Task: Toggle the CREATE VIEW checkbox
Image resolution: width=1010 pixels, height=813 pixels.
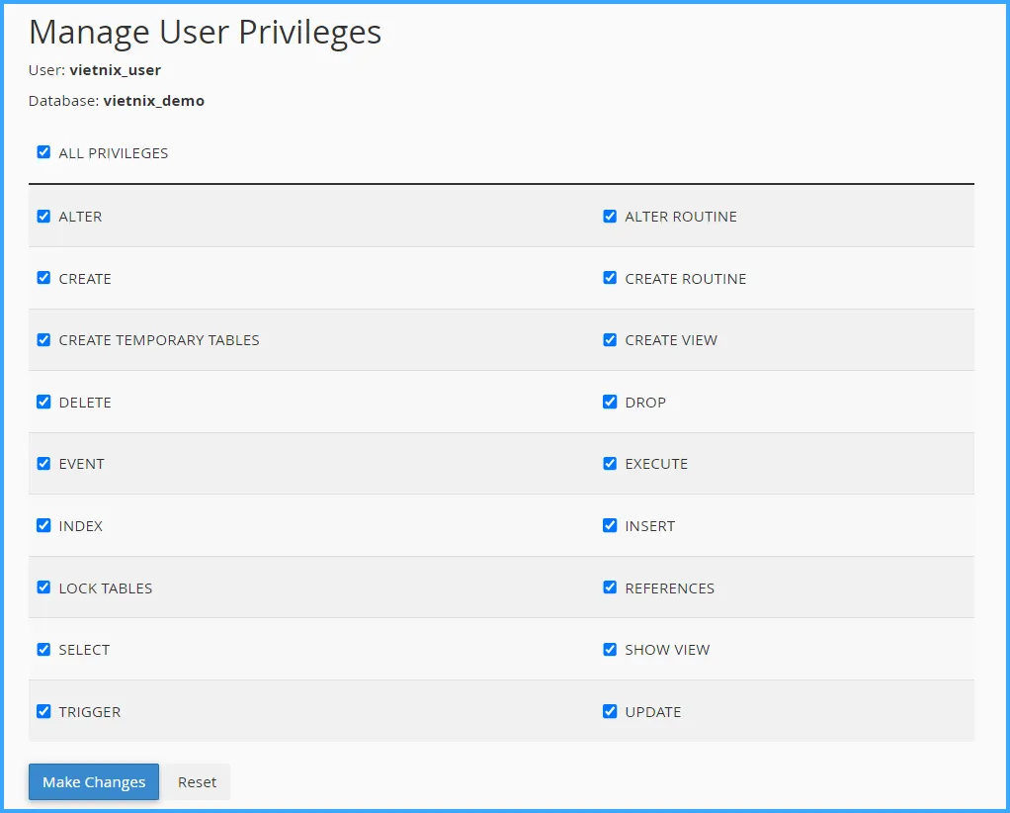Action: pyautogui.click(x=610, y=339)
